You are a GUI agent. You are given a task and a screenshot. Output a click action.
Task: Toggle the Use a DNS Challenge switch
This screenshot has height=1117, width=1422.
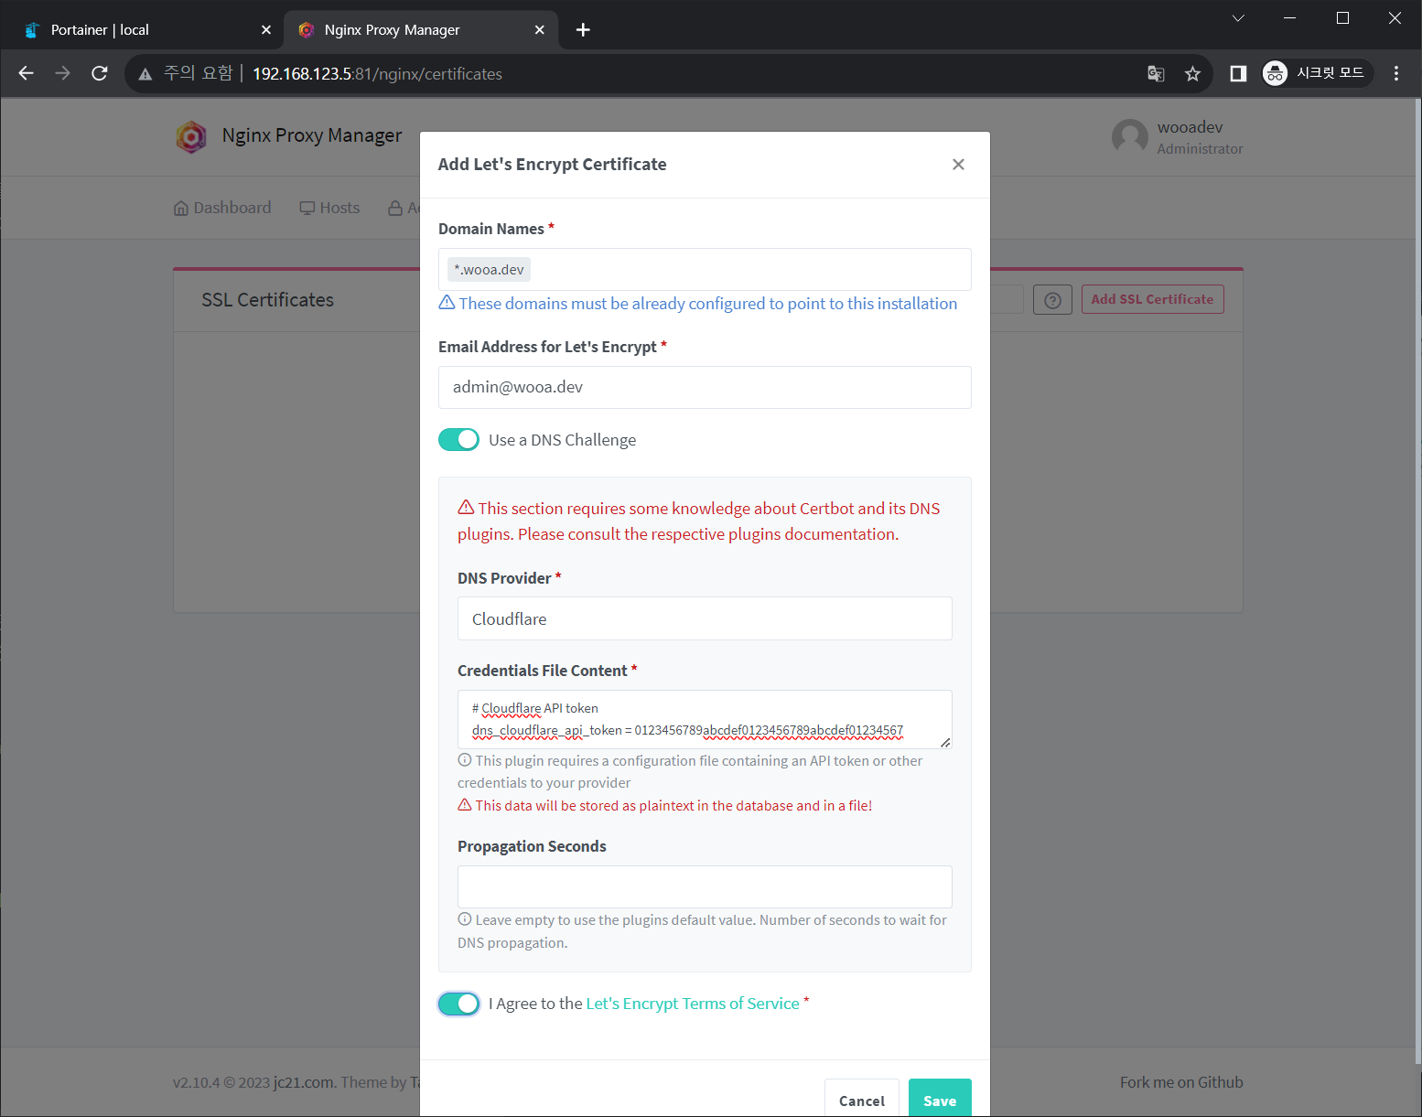click(x=458, y=440)
